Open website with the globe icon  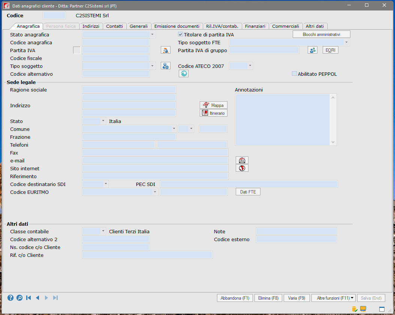coord(242,168)
